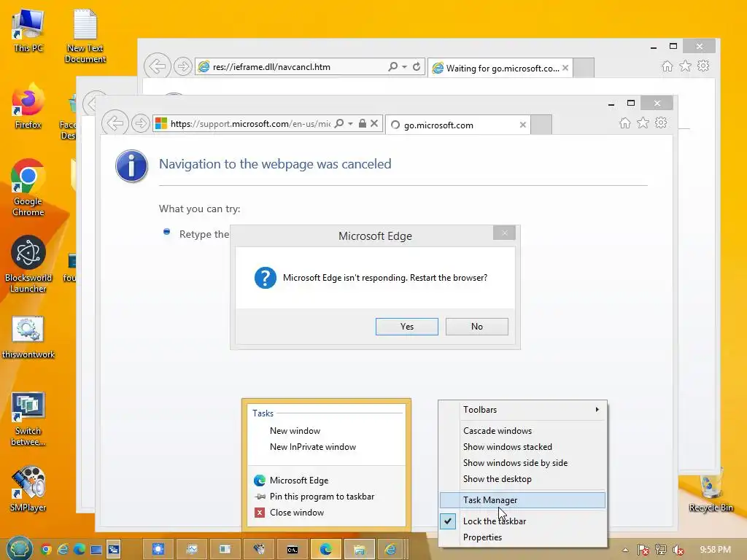Select the SMPlayer desktop shortcut
Viewport: 747px width, 560px height.
tap(28, 489)
